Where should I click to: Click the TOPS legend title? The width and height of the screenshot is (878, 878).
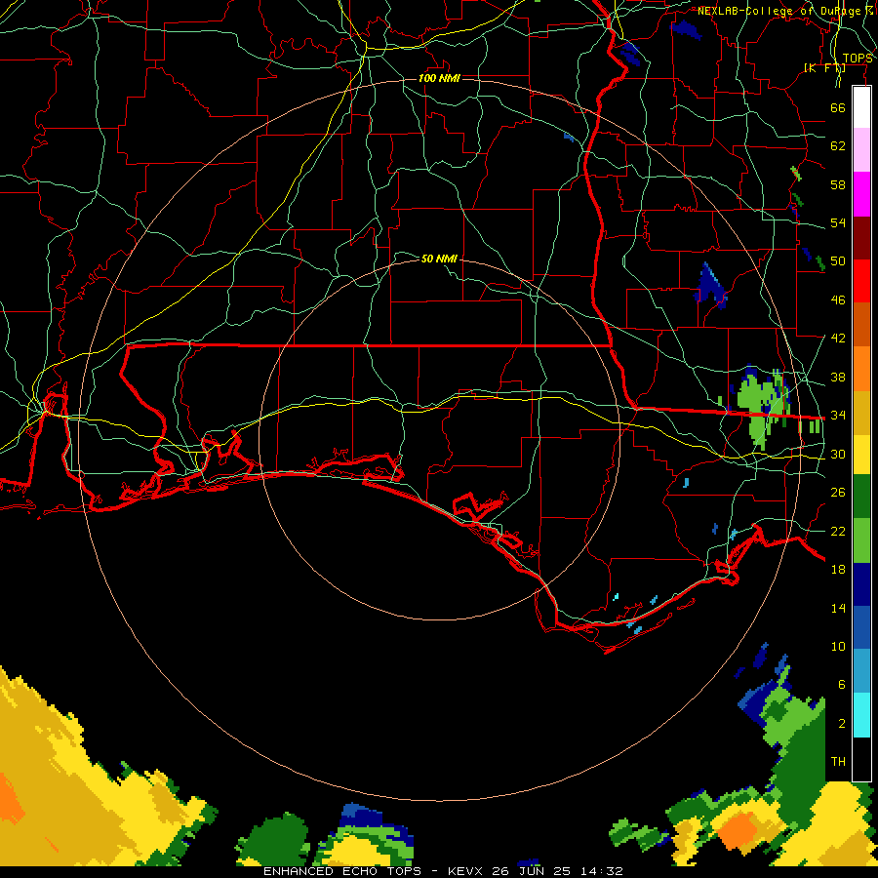[x=858, y=59]
